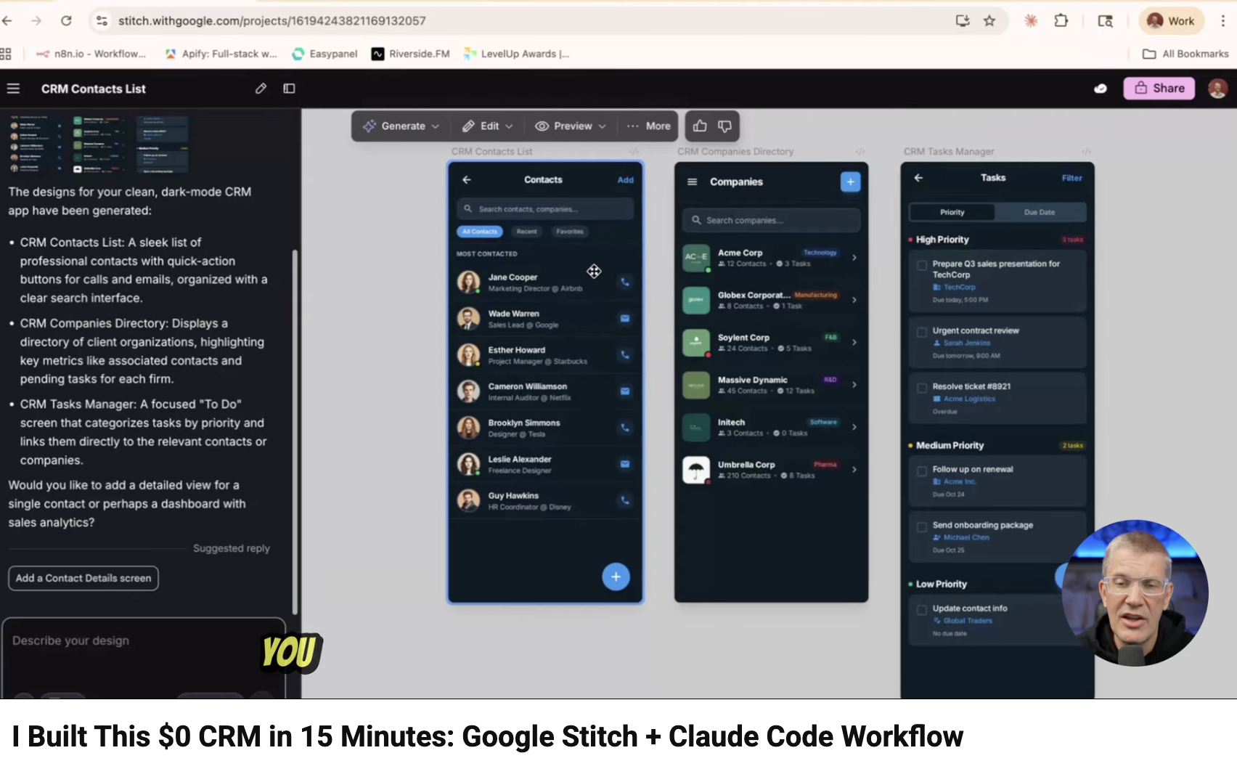Open the Edit dropdown
Viewport: 1237px width, 761px height.
click(x=488, y=126)
